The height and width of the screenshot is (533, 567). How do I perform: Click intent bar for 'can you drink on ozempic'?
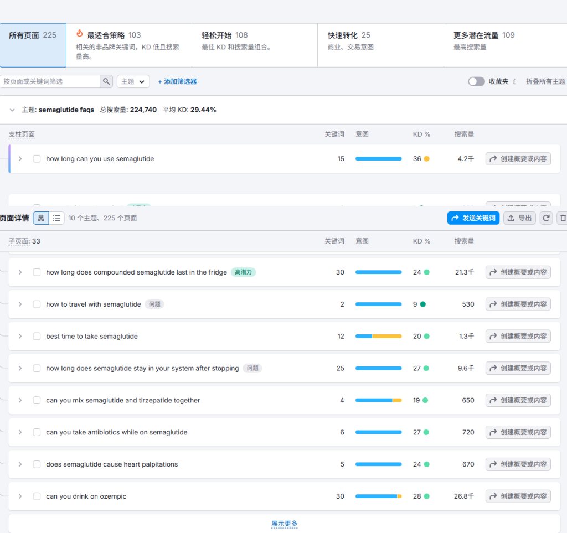point(378,496)
